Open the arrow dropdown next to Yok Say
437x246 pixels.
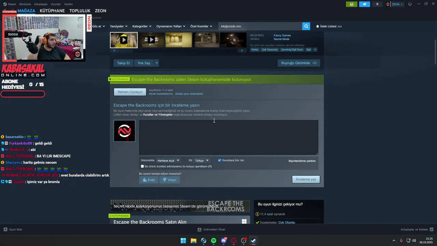[x=157, y=63]
